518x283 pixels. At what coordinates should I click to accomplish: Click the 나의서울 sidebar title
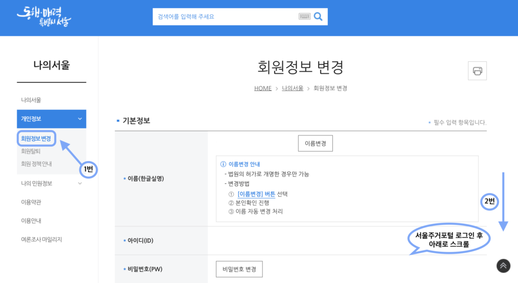tap(52, 65)
